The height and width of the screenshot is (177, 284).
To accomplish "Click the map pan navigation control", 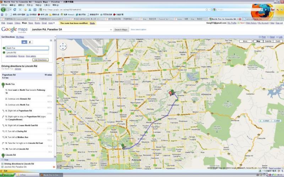I will coord(63,46).
